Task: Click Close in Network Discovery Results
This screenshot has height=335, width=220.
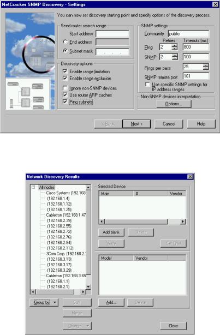Action: (173, 326)
